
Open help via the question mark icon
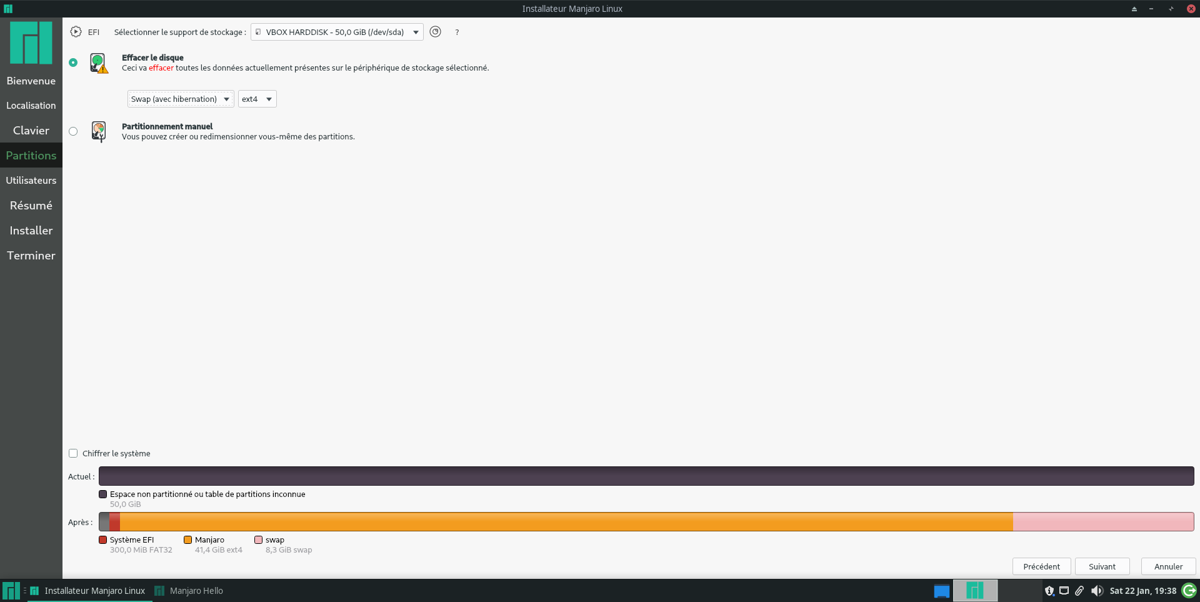click(457, 33)
